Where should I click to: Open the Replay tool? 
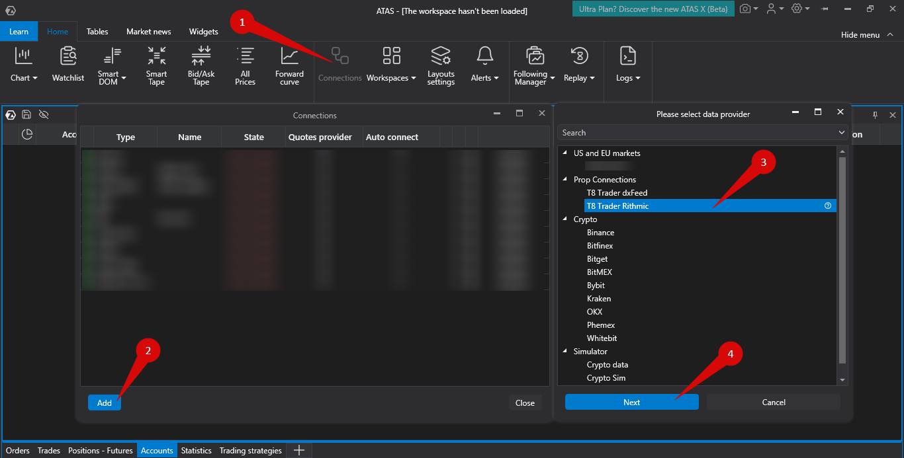[579, 65]
